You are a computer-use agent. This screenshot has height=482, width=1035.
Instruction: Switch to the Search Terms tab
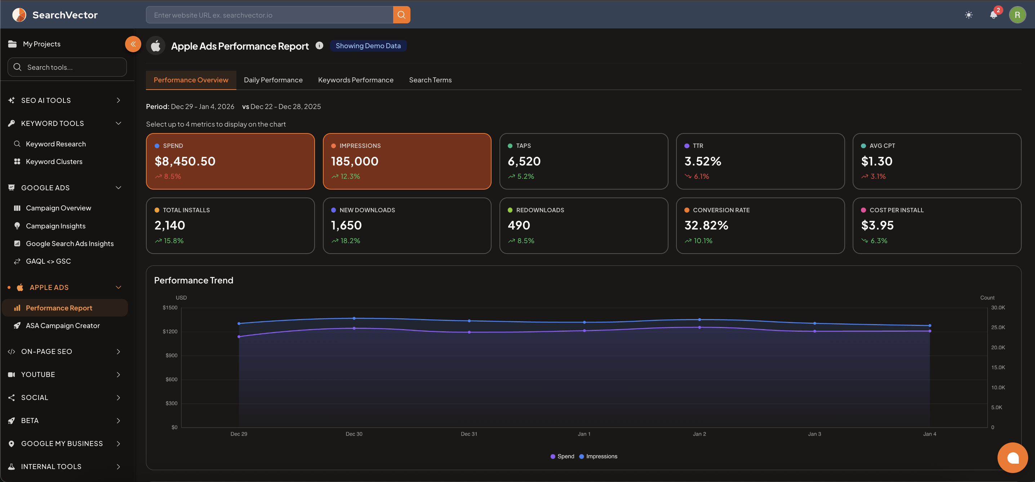tap(430, 80)
